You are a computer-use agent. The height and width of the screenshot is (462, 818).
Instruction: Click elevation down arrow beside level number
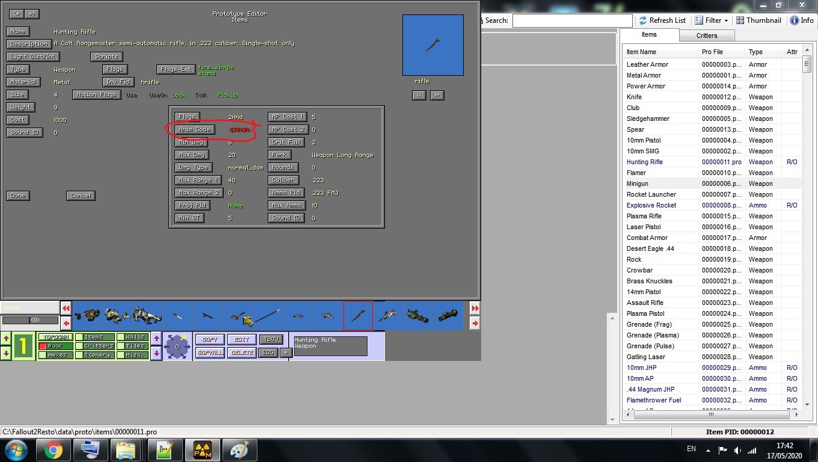(x=6, y=354)
